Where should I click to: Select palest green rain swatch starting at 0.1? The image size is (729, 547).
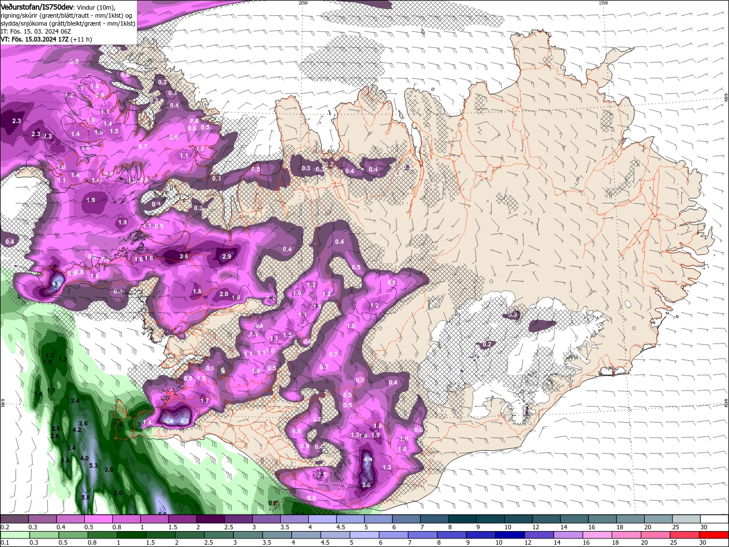pyautogui.click(x=14, y=536)
